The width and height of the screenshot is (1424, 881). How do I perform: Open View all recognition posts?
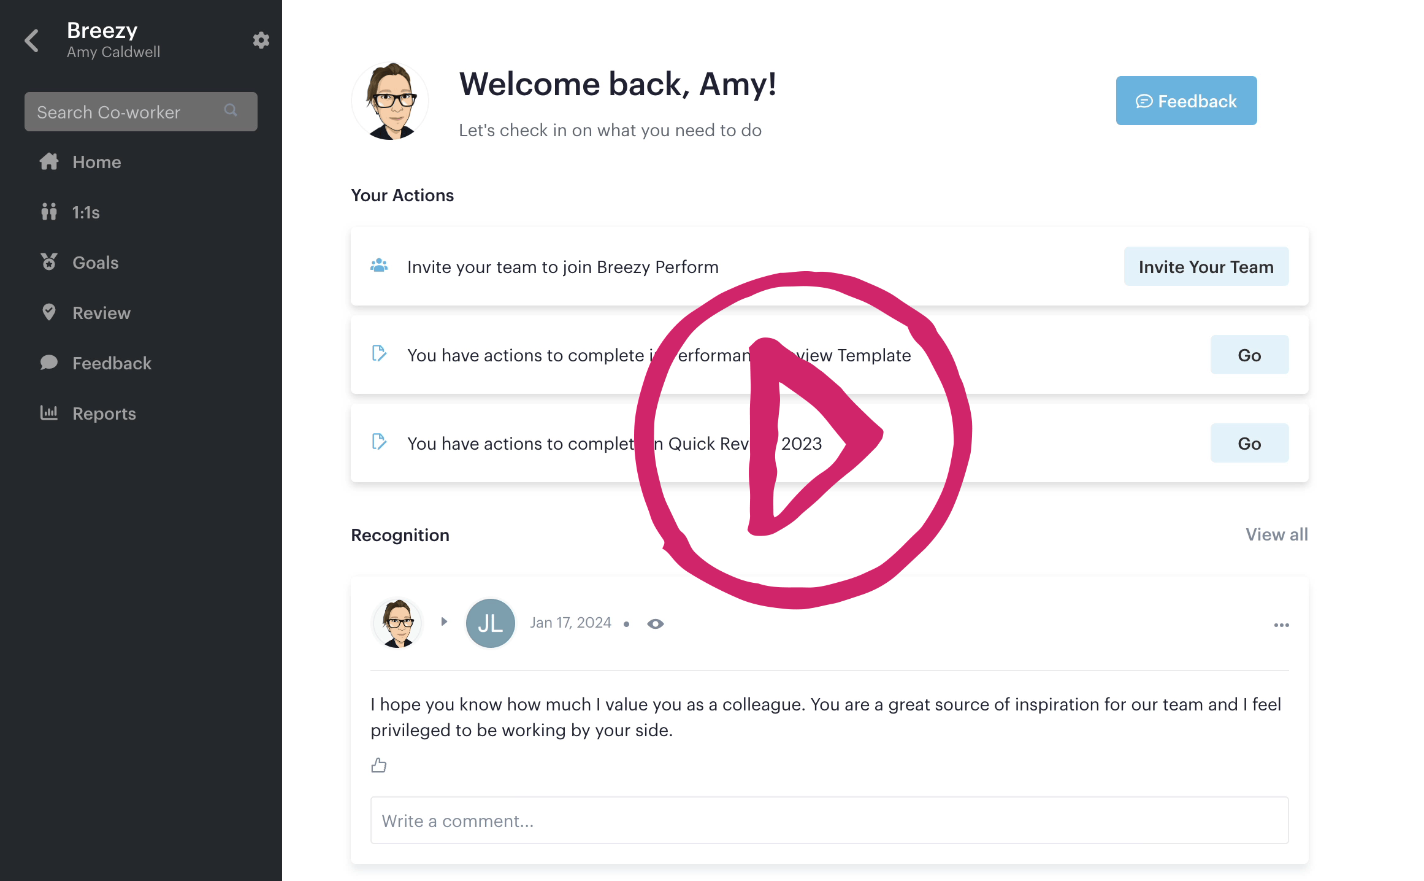(x=1276, y=534)
